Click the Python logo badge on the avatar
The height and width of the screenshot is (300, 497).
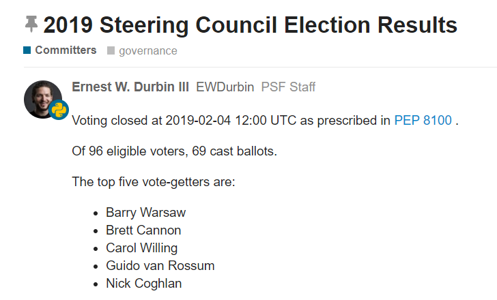(59, 110)
